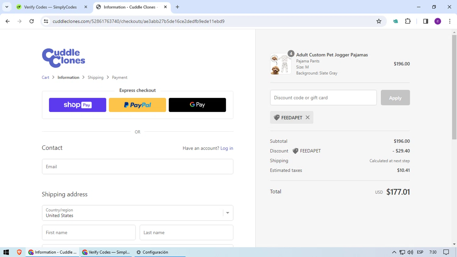Click the Apply discount button
The height and width of the screenshot is (257, 457).
[x=395, y=98]
